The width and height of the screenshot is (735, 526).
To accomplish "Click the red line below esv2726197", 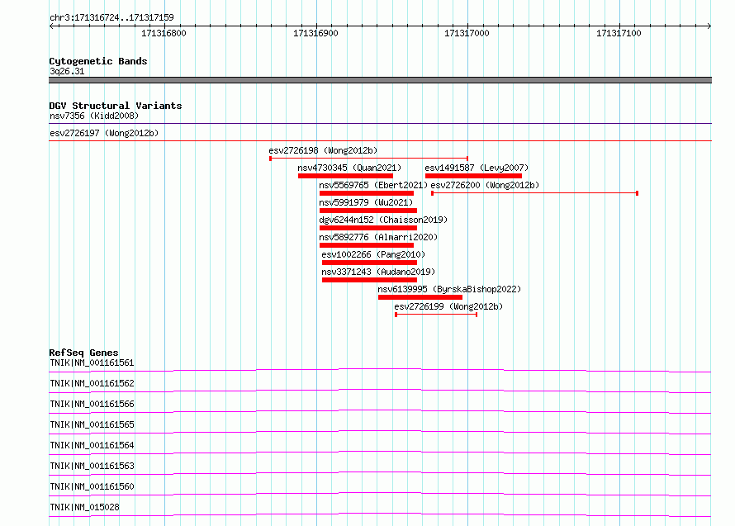I will coord(380,140).
